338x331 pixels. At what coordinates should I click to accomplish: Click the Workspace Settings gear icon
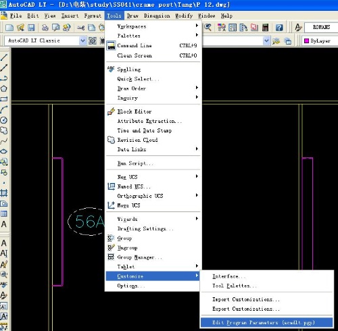pos(93,41)
